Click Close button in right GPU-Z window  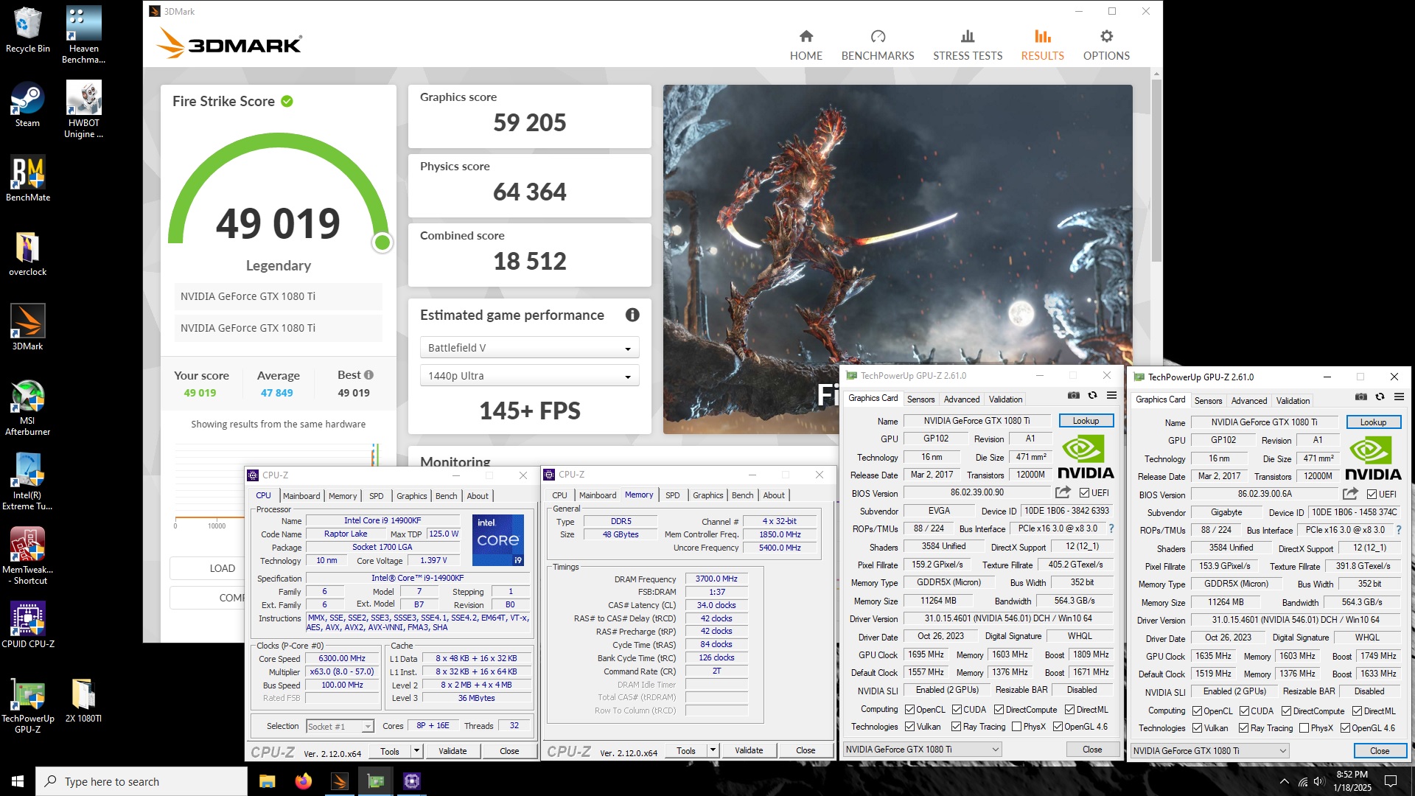[x=1380, y=751]
